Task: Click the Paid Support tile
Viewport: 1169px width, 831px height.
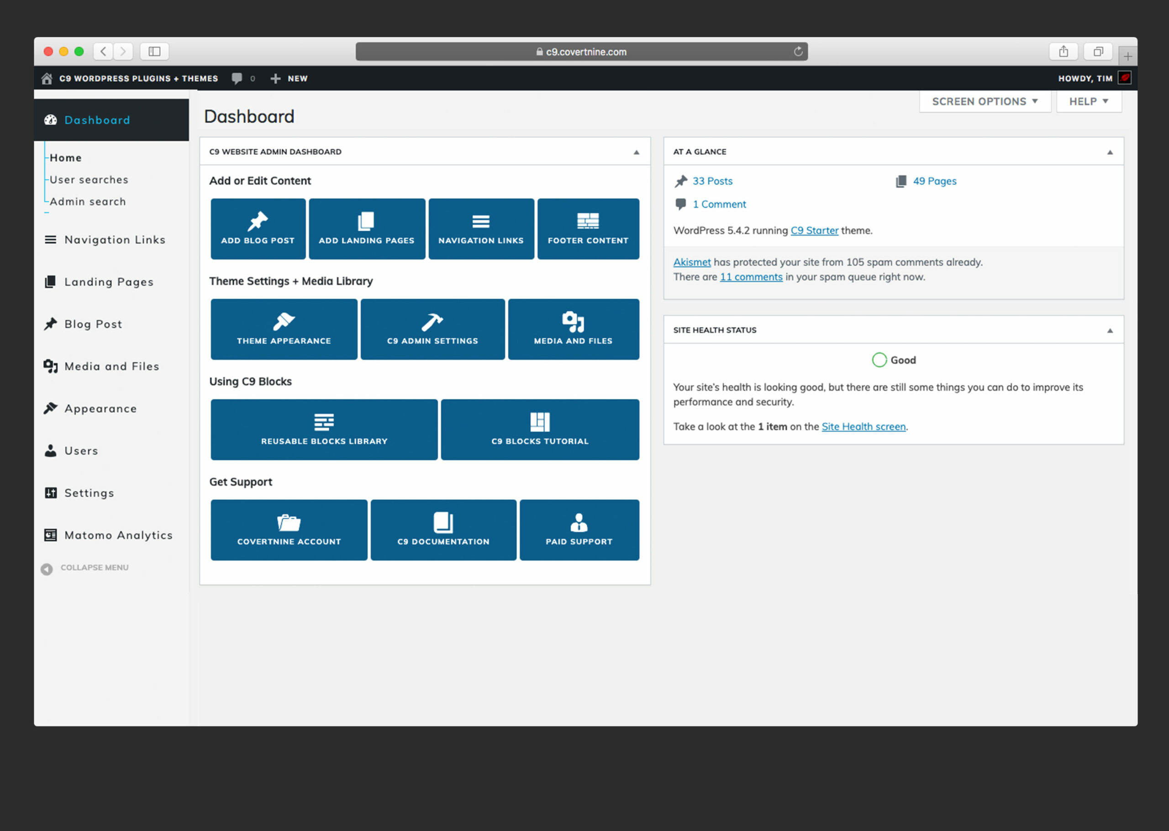Action: click(x=579, y=530)
